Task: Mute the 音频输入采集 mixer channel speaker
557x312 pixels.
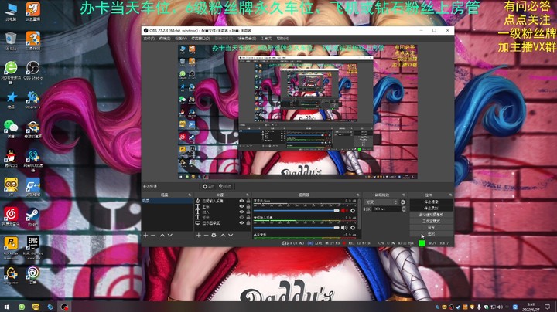Action: 344,228
